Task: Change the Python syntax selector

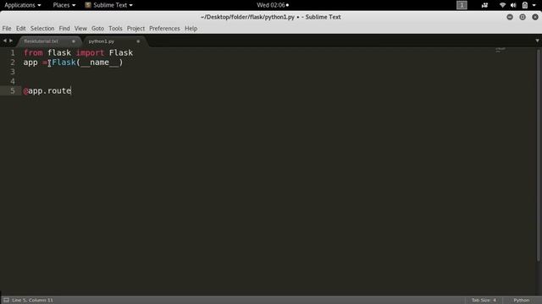Action: 522,301
